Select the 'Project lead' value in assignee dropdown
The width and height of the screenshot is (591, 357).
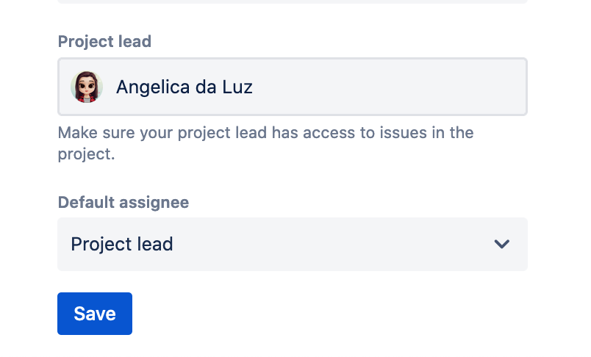click(x=122, y=244)
